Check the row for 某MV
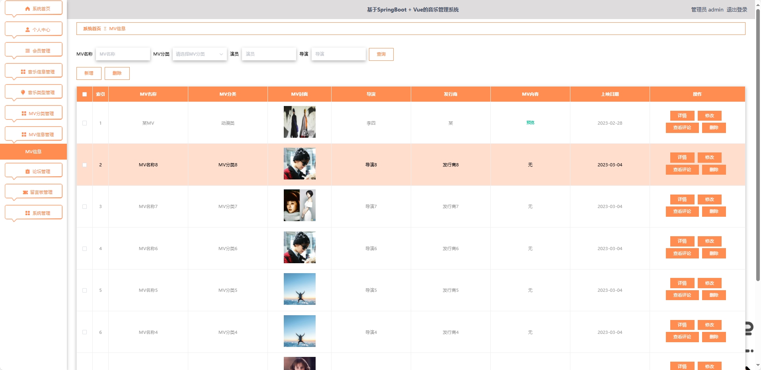This screenshot has width=761, height=370. [x=84, y=123]
